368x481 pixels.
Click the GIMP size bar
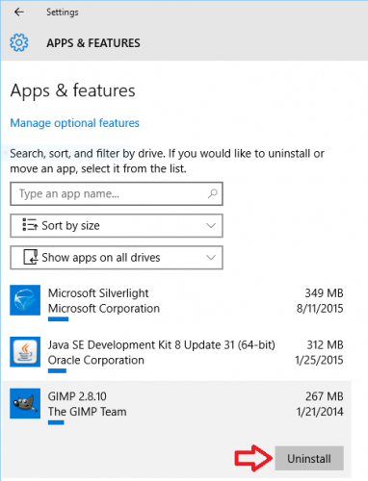pos(56,422)
